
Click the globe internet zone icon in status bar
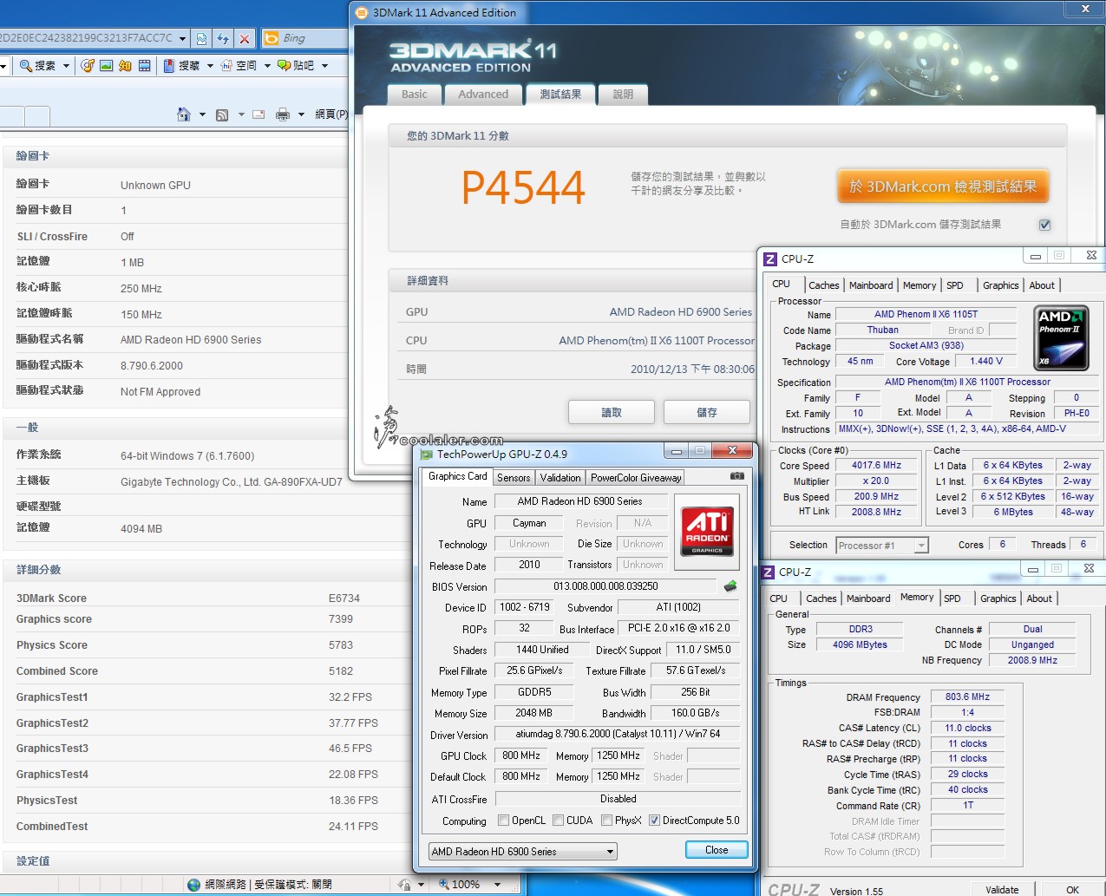pos(194,885)
